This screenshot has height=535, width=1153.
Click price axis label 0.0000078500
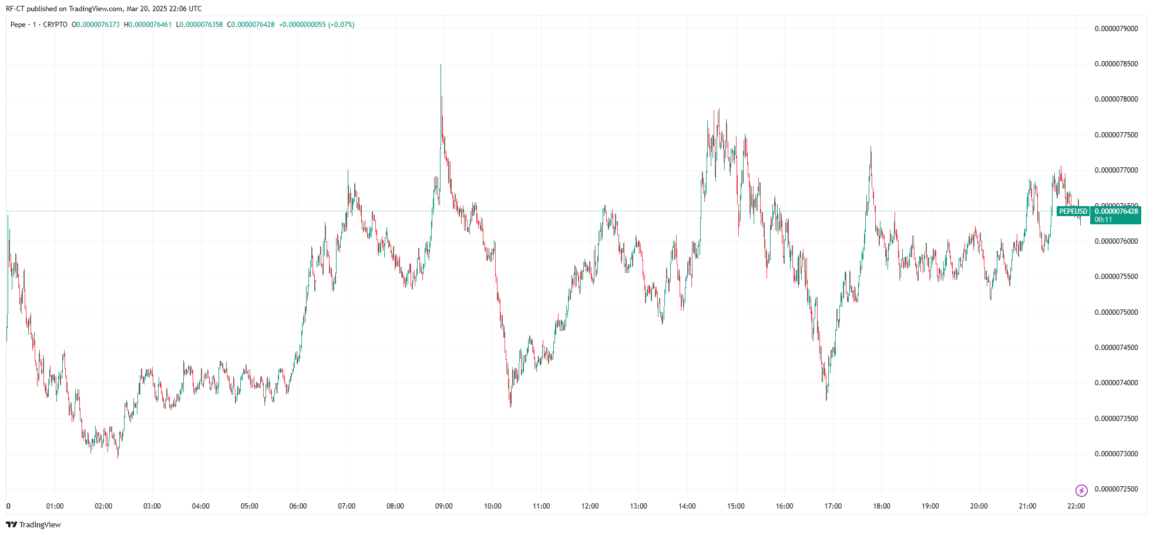tap(1116, 64)
